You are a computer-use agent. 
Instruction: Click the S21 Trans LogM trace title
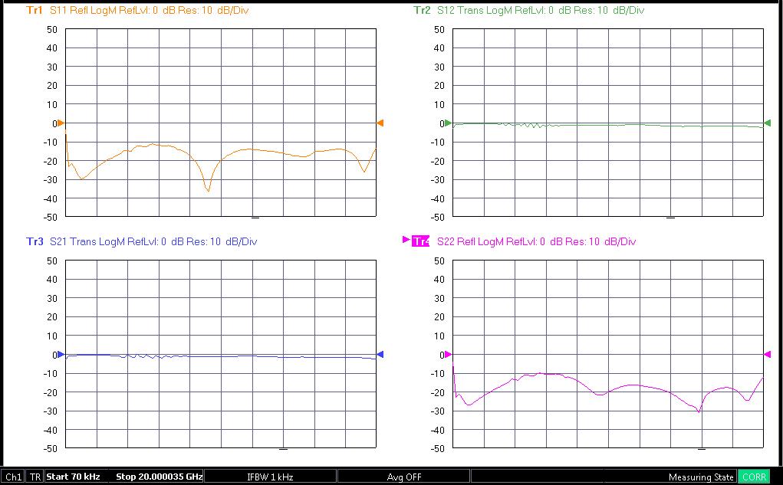153,241
